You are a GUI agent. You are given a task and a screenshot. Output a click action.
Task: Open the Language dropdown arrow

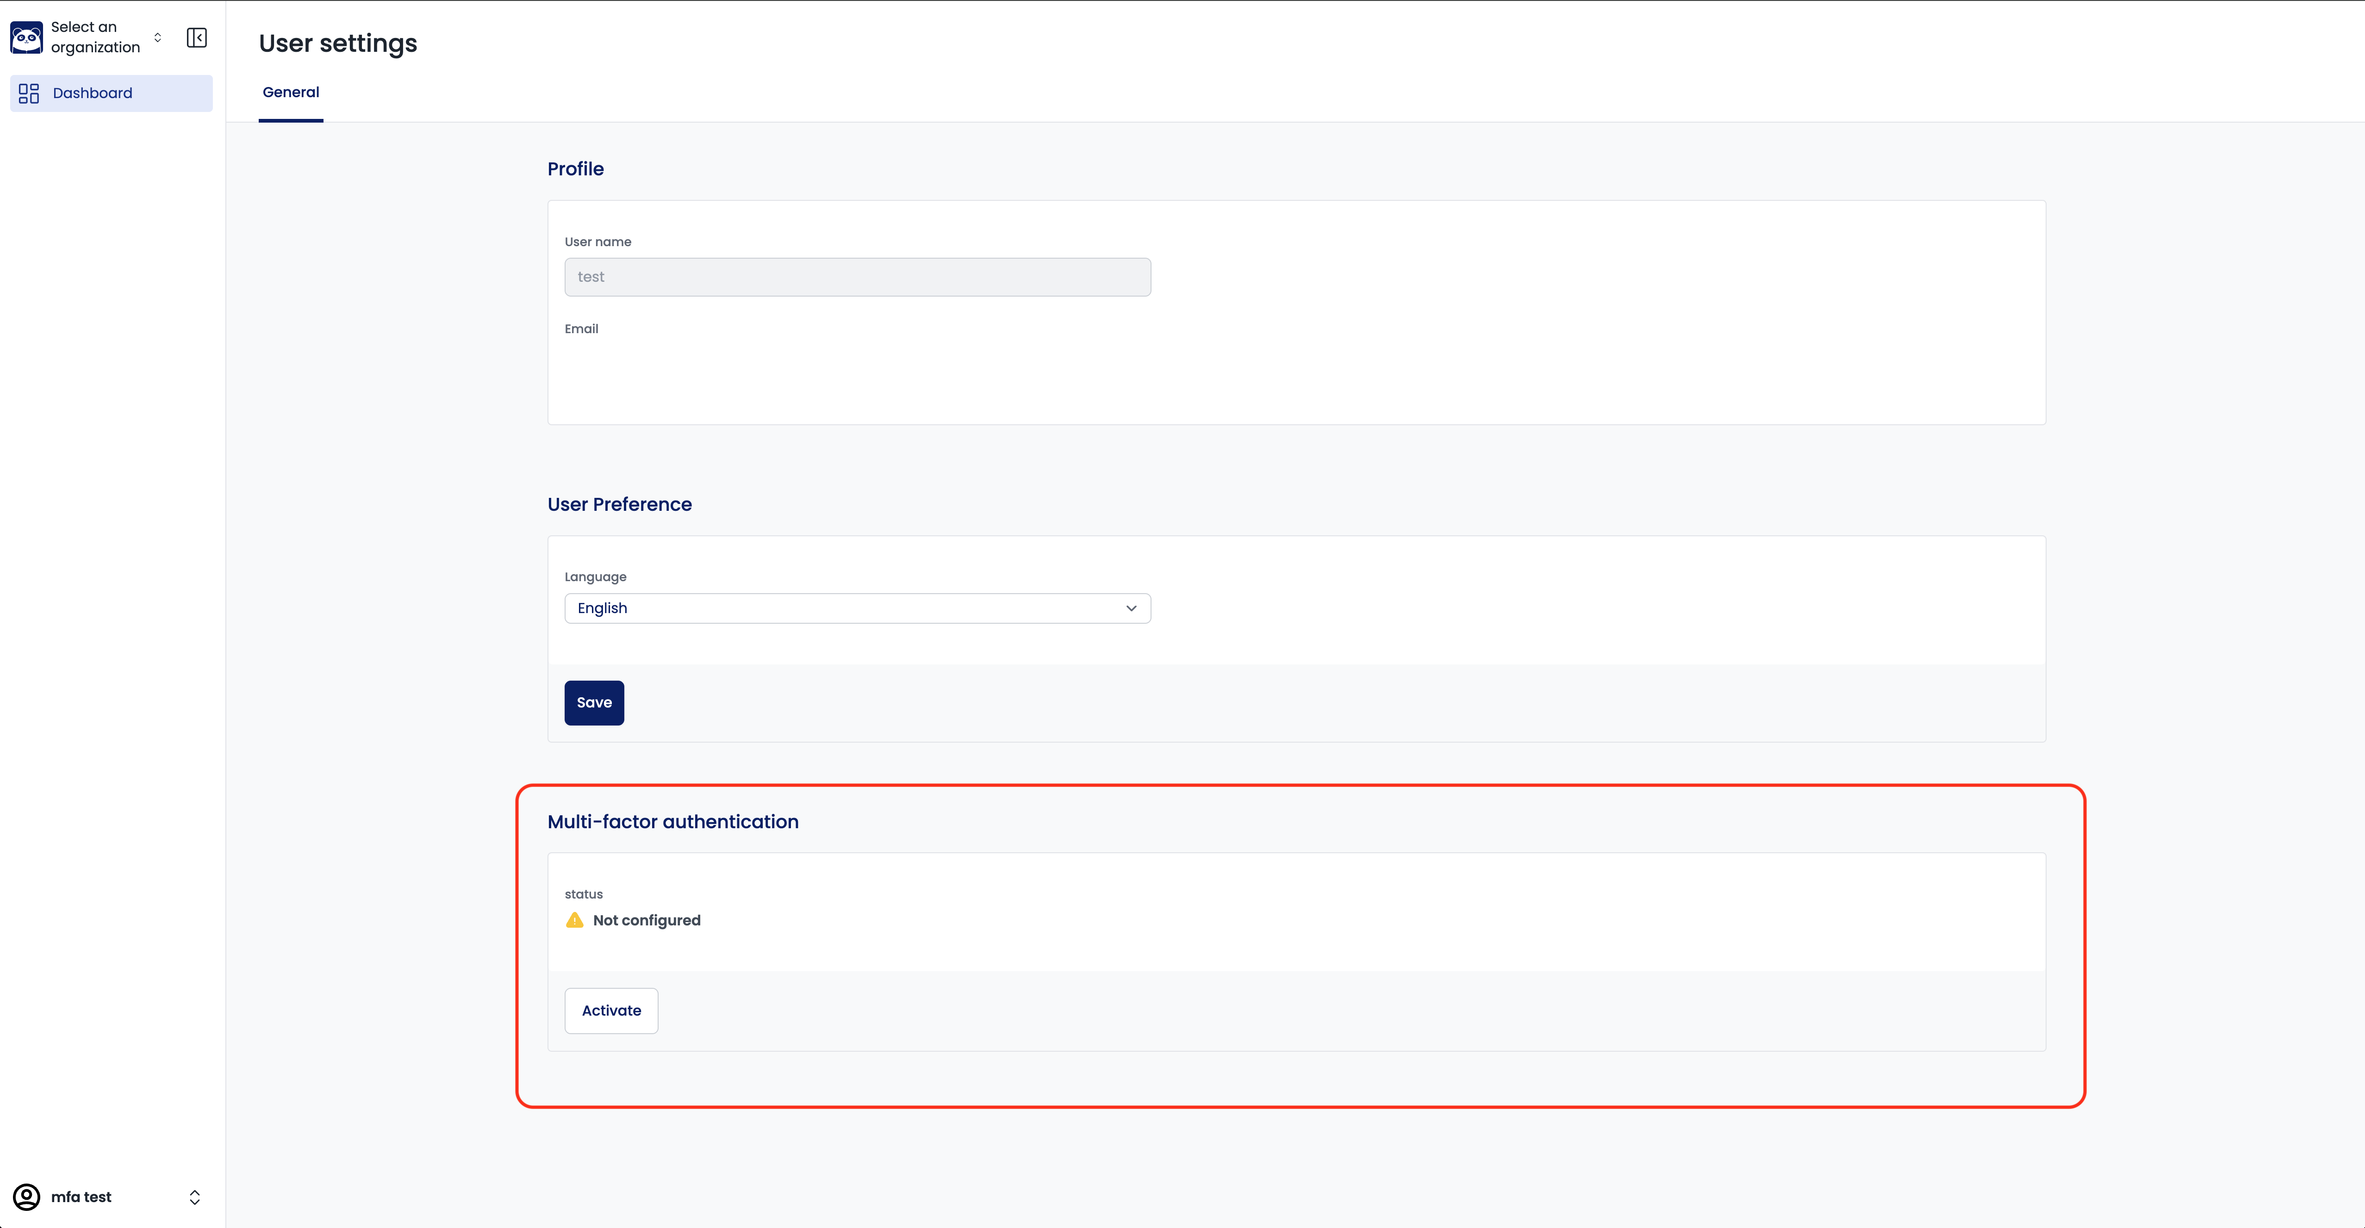1131,608
